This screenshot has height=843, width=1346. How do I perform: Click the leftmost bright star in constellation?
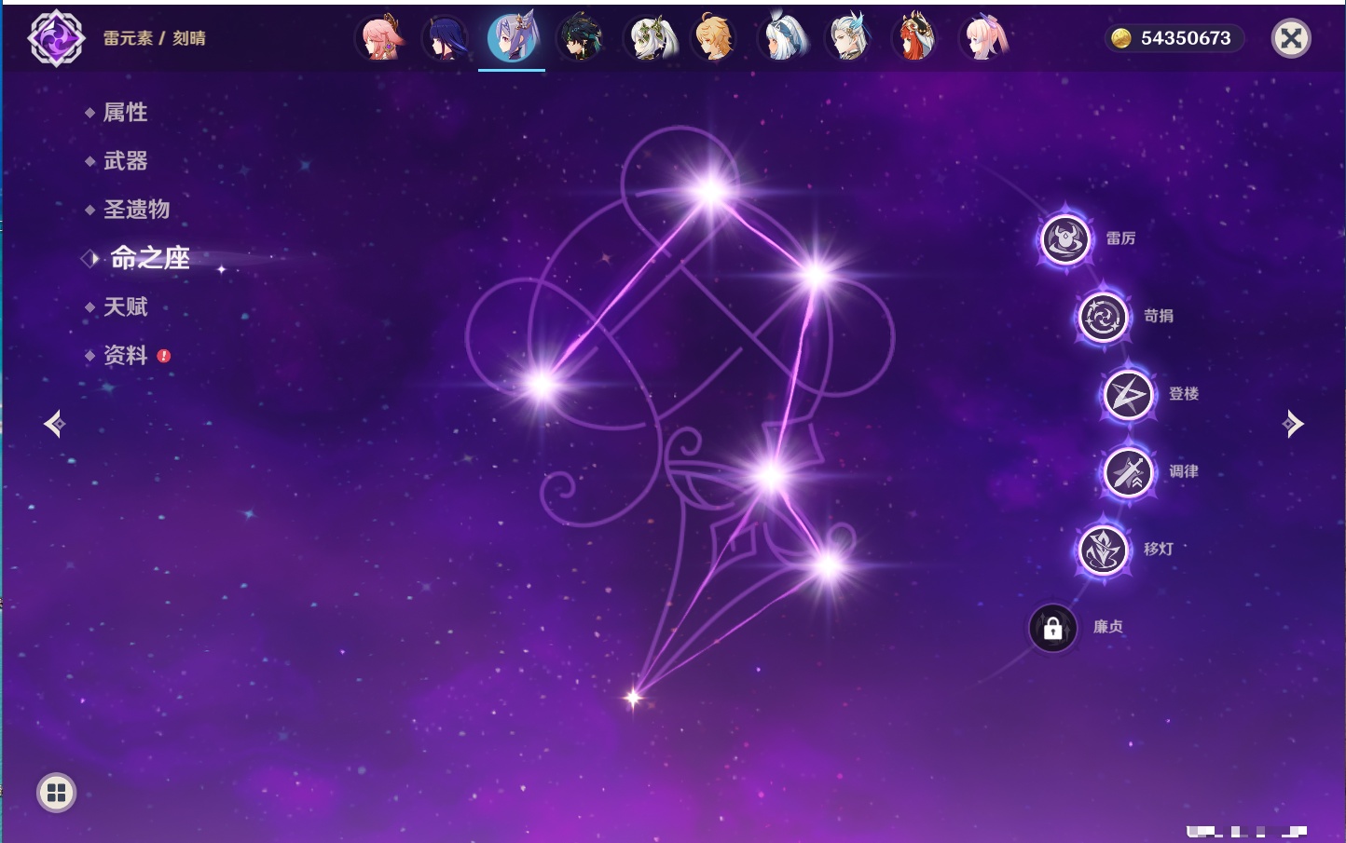542,384
